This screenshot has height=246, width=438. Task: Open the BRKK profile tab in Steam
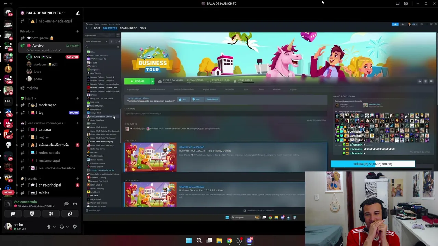[143, 28]
